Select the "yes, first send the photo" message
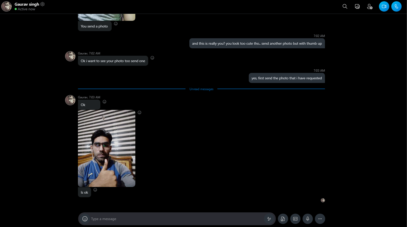Screen dimensions: 407x227 (x=287, y=78)
